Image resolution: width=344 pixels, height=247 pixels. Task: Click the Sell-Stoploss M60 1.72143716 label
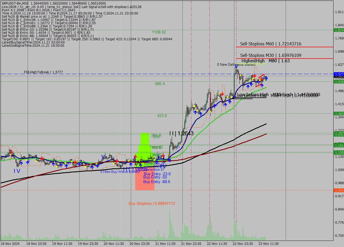(x=271, y=44)
